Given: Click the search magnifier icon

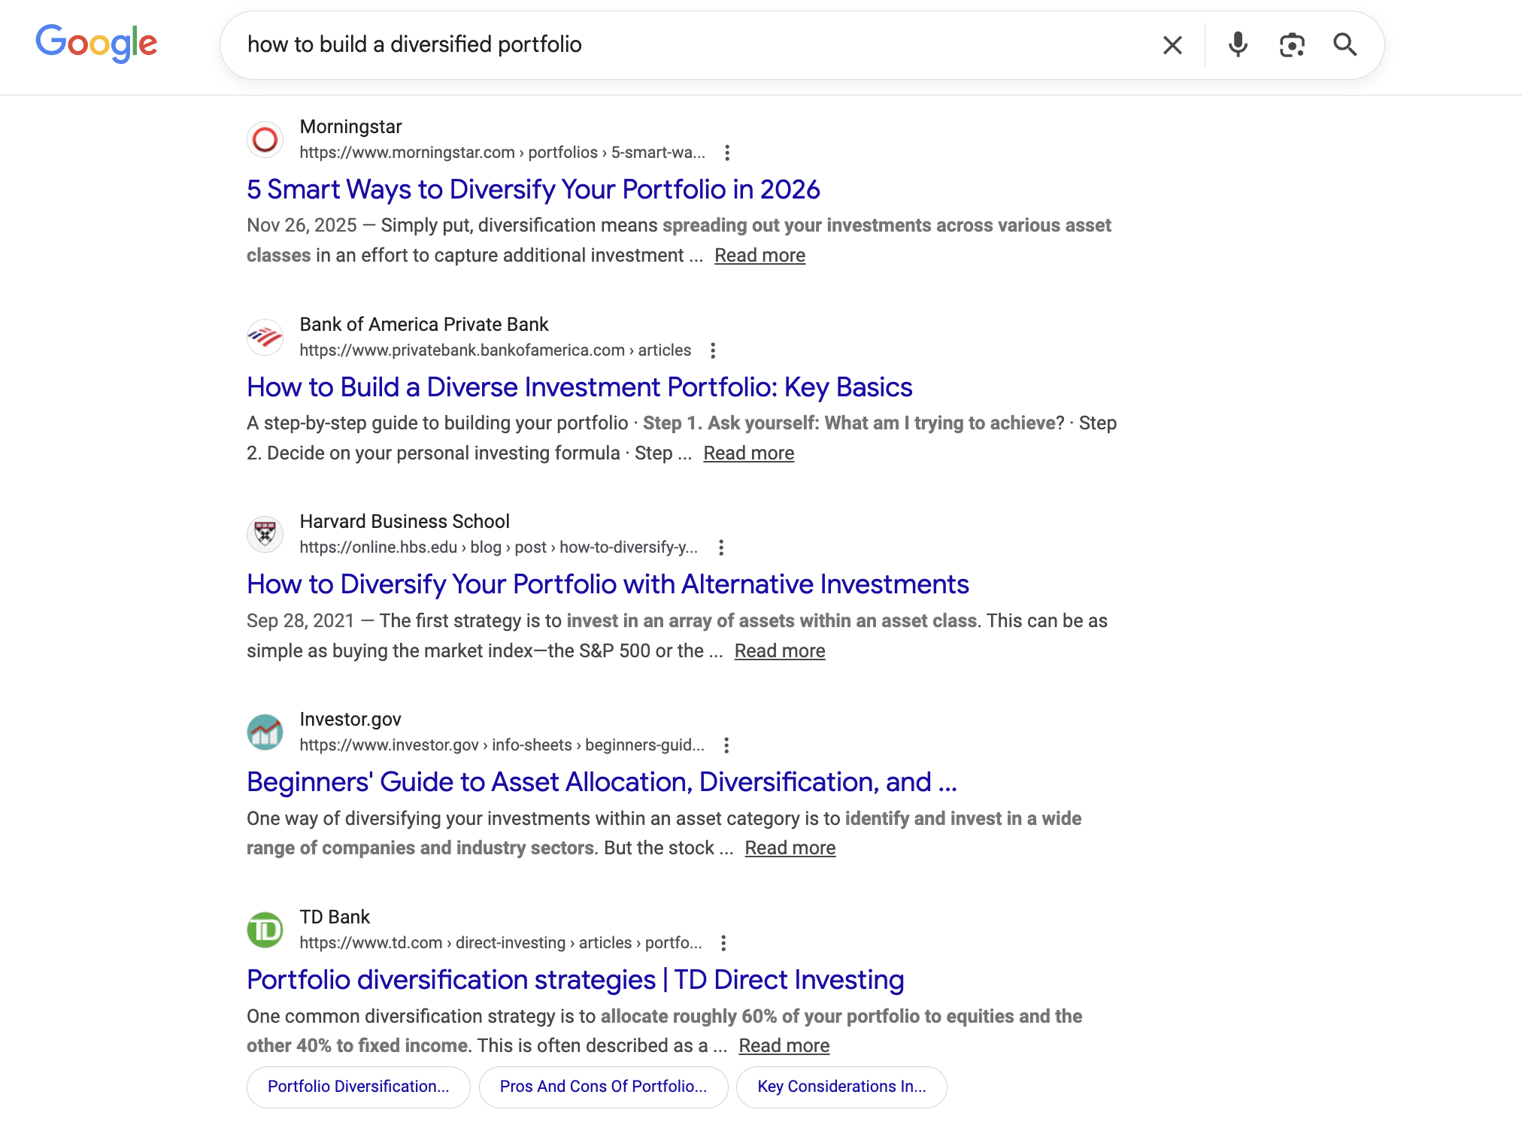Looking at the screenshot, I should point(1345,45).
